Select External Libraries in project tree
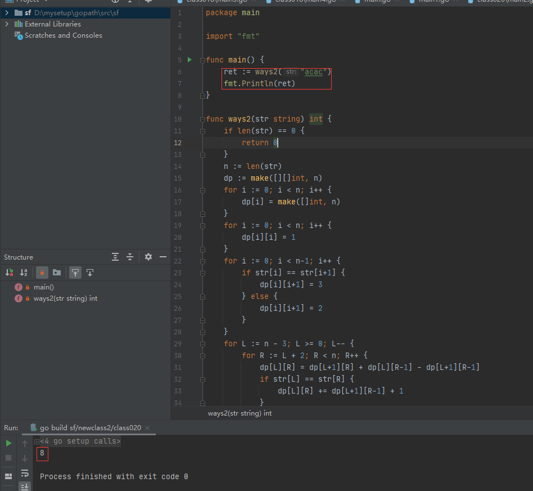533x491 pixels. pos(53,24)
